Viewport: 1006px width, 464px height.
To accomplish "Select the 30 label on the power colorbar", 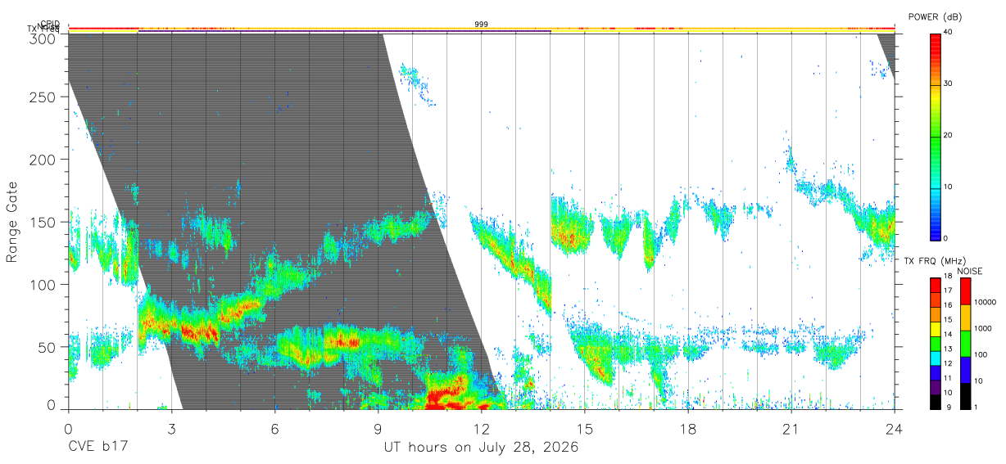I will tap(949, 84).
